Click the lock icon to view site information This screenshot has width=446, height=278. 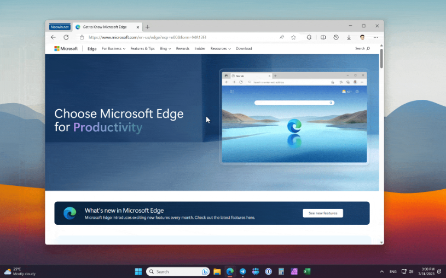(x=82, y=37)
